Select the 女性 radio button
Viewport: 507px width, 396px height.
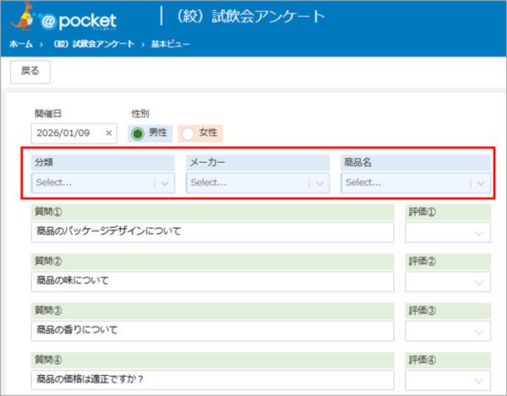pos(188,133)
